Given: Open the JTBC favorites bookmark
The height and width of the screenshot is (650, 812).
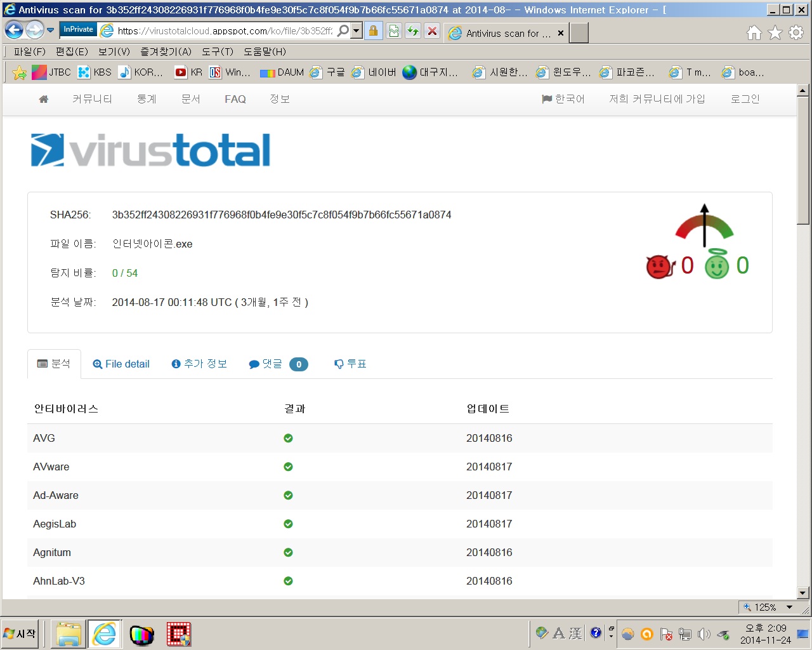Looking at the screenshot, I should point(51,72).
